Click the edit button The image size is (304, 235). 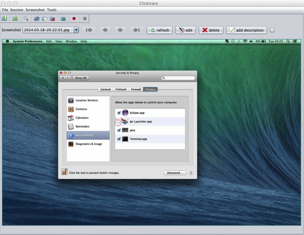185,30
